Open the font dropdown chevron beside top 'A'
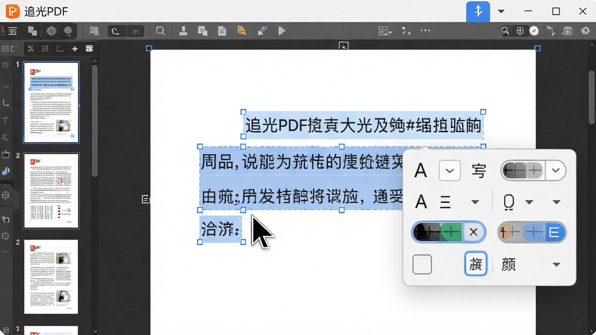596x335 pixels. [x=450, y=170]
